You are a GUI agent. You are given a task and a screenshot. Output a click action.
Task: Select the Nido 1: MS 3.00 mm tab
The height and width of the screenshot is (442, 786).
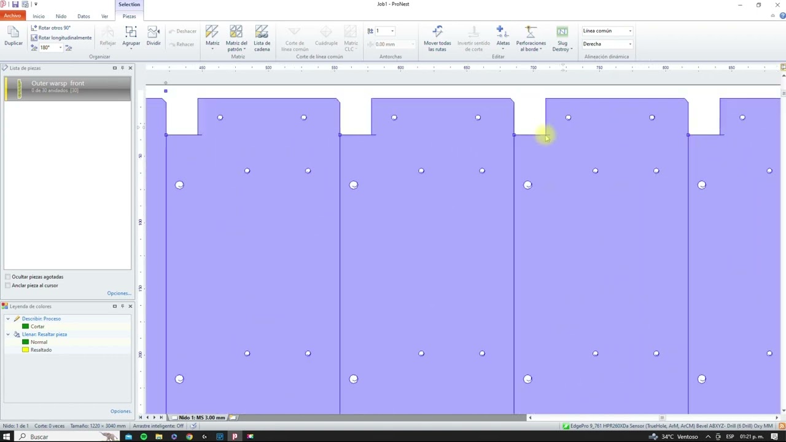[201, 417]
